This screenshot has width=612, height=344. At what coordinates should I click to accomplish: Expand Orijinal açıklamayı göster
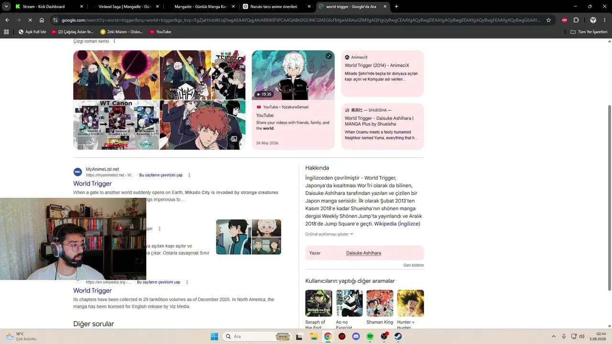click(x=329, y=234)
